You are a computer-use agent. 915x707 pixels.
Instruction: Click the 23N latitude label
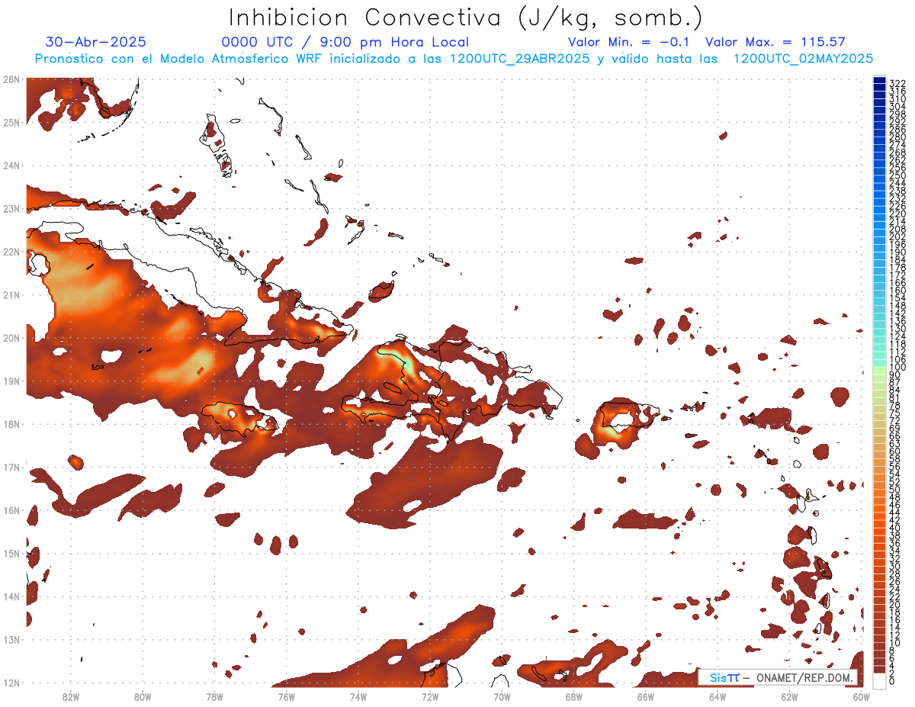pyautogui.click(x=11, y=208)
